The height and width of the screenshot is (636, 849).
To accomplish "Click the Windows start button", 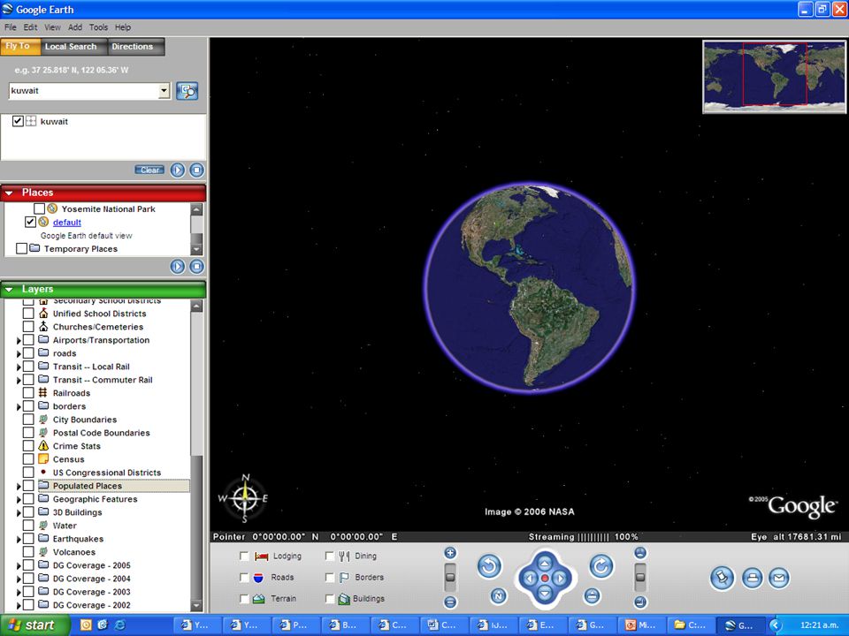I will click(x=34, y=625).
